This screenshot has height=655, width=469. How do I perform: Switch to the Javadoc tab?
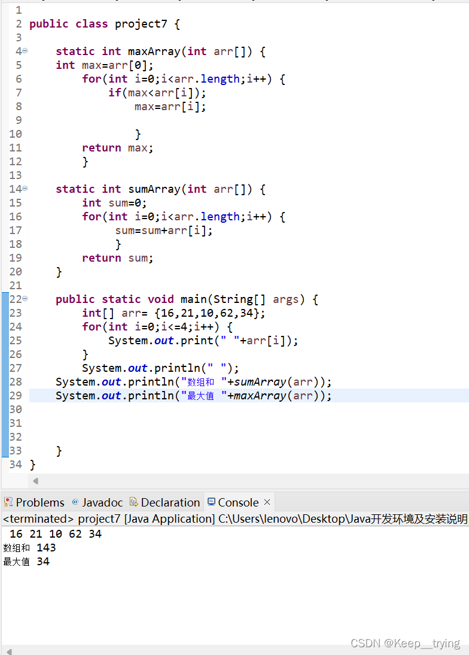pyautogui.click(x=98, y=502)
